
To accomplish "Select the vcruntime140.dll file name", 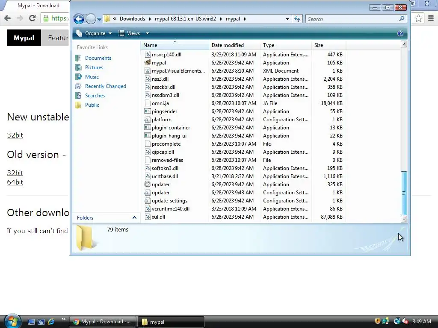I will [170, 208].
